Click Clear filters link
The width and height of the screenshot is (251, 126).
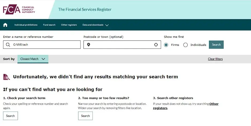215,59
